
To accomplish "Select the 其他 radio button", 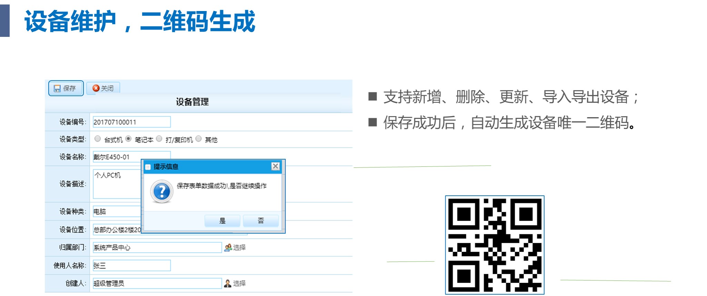I will point(199,139).
